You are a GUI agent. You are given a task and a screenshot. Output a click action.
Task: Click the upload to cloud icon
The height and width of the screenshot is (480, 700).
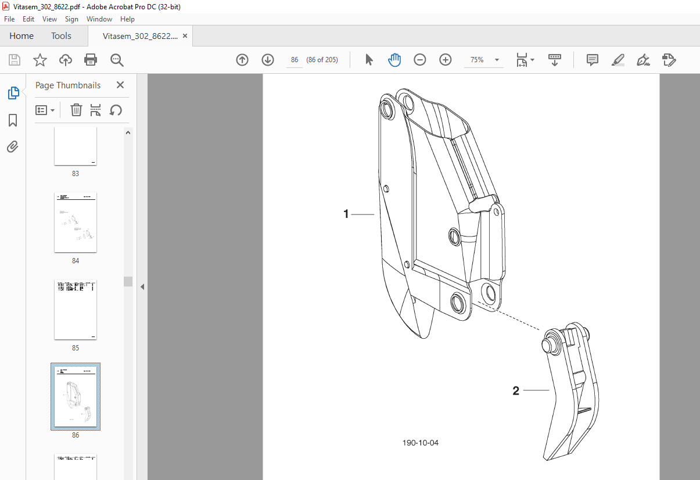coord(66,60)
